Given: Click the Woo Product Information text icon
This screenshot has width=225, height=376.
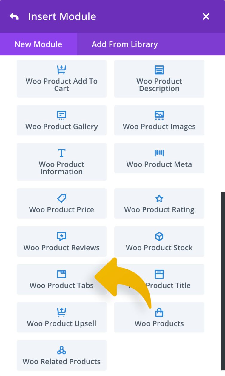Looking at the screenshot, I should click(61, 153).
